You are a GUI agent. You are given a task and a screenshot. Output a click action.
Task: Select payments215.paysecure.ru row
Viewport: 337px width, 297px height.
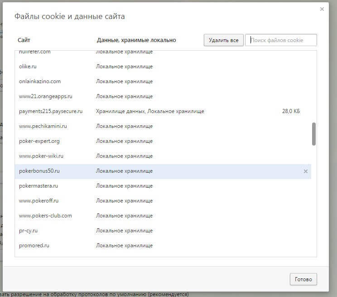coord(51,111)
